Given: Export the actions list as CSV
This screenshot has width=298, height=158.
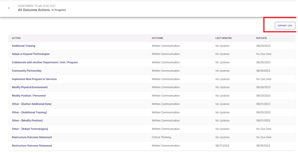Looking at the screenshot, I should click(x=285, y=26).
